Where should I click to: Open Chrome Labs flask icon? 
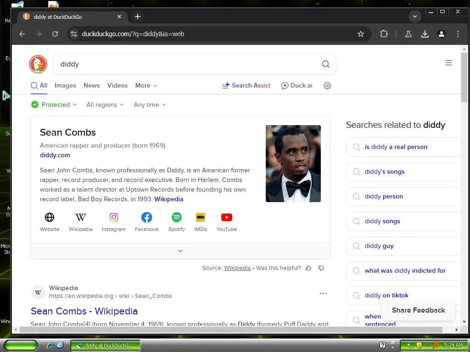tap(408, 34)
